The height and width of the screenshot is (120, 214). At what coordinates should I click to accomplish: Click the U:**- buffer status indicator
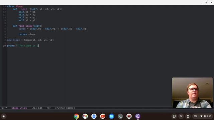tap(5, 108)
